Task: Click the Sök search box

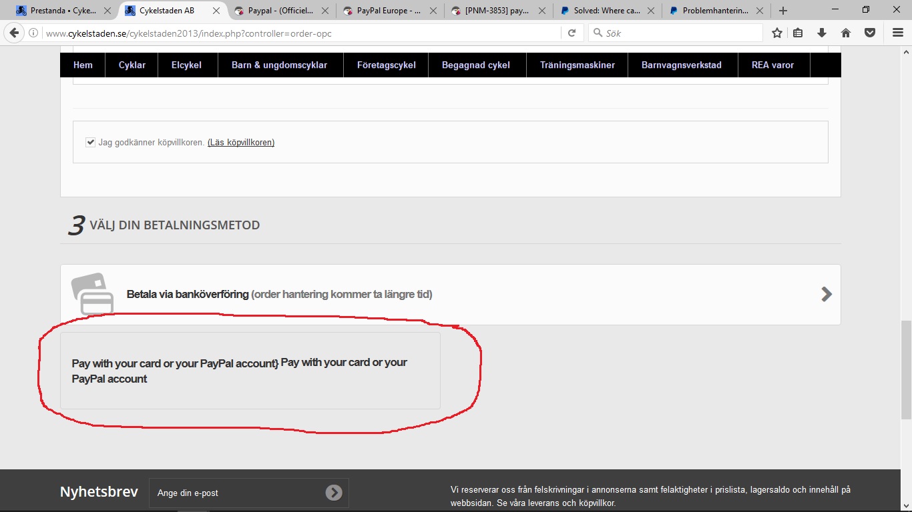Action: click(675, 33)
